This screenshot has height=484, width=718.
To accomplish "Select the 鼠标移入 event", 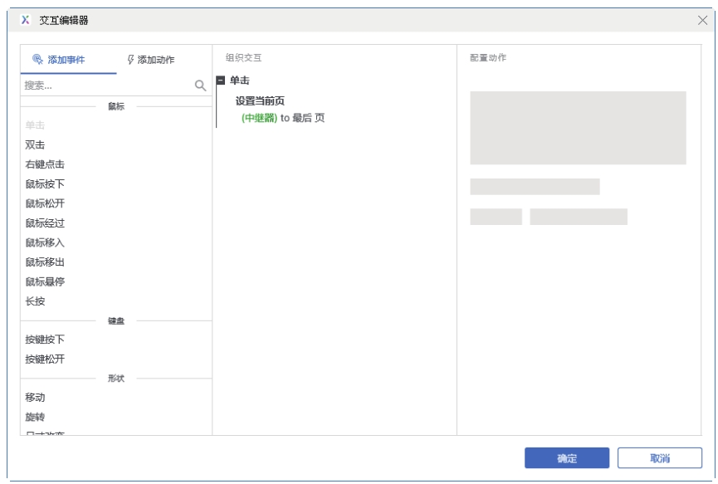I will [x=45, y=242].
